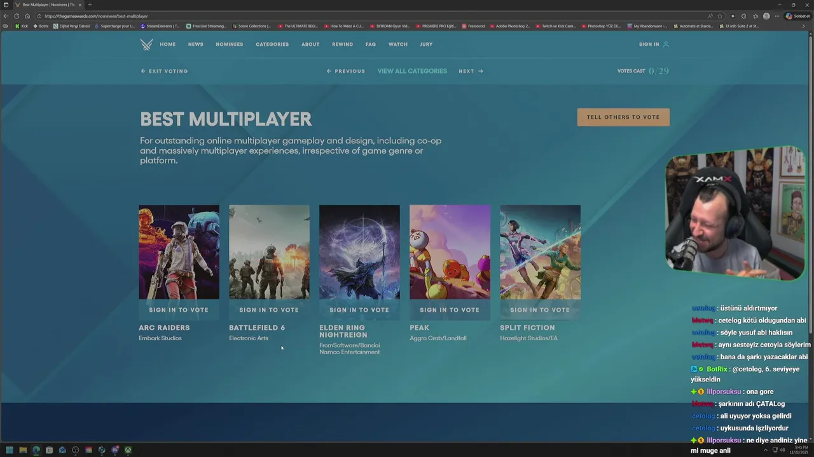This screenshot has width=814, height=457.
Task: Click the browser home icon
Action: pyautogui.click(x=27, y=16)
